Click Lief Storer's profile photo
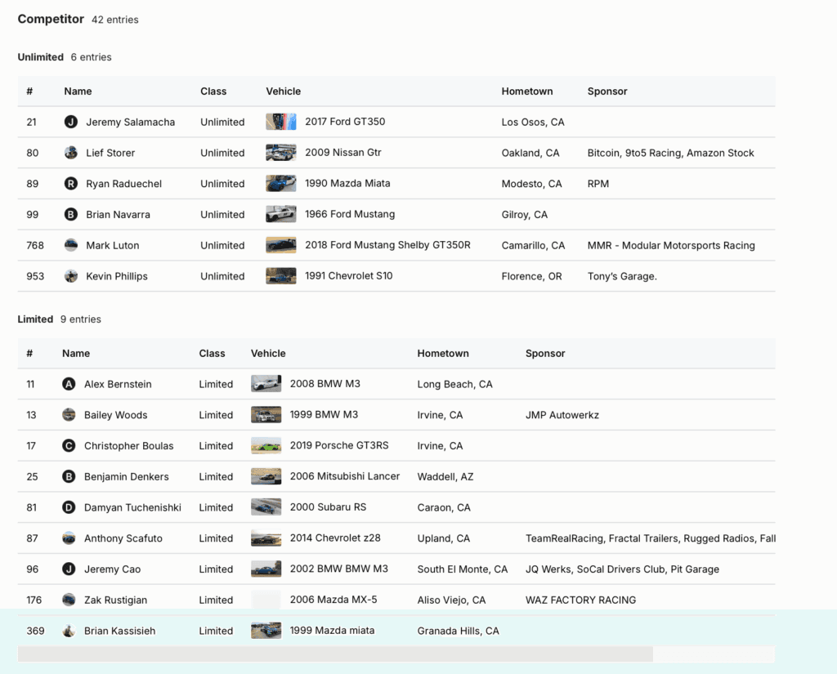Viewport: 837px width, 674px height. [x=71, y=153]
